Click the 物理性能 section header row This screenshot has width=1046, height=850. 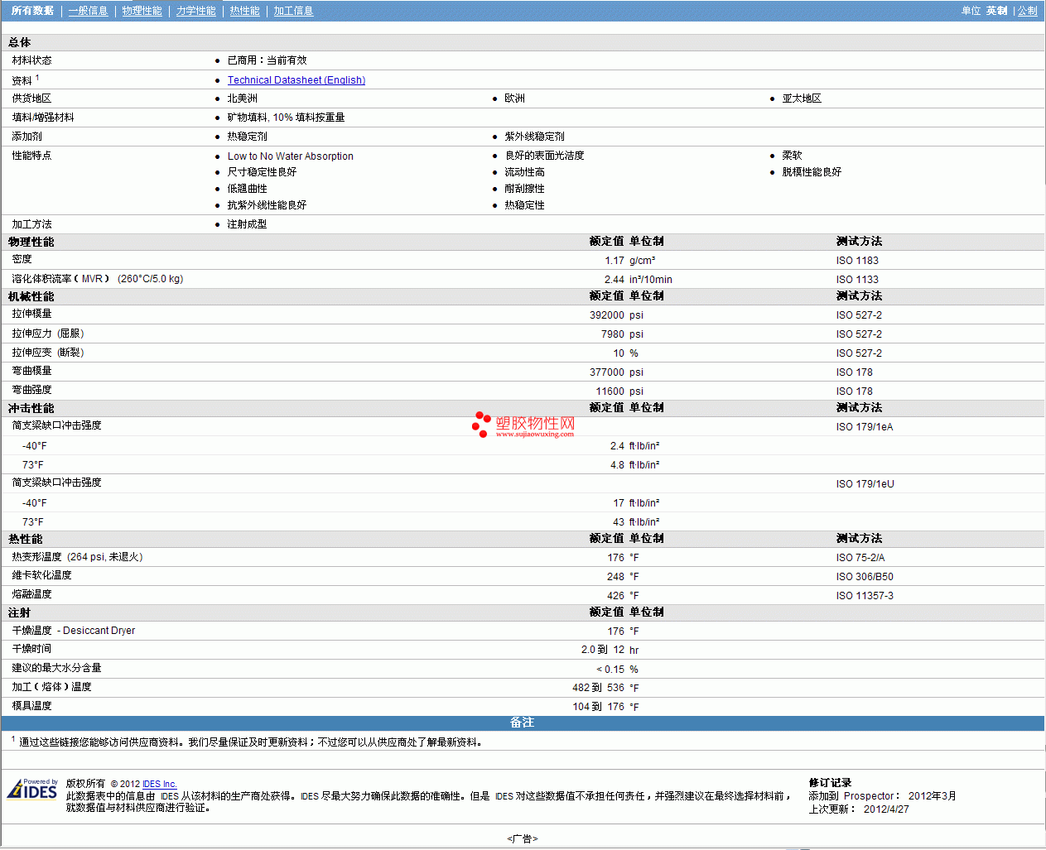31,242
